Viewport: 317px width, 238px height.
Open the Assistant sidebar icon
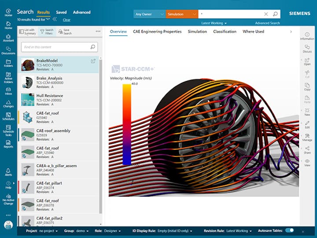pyautogui.click(x=8, y=37)
